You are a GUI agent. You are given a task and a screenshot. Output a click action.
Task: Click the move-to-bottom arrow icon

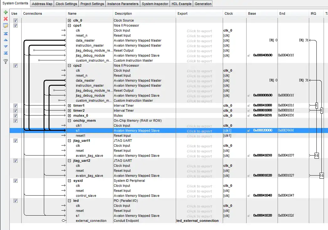6,53
